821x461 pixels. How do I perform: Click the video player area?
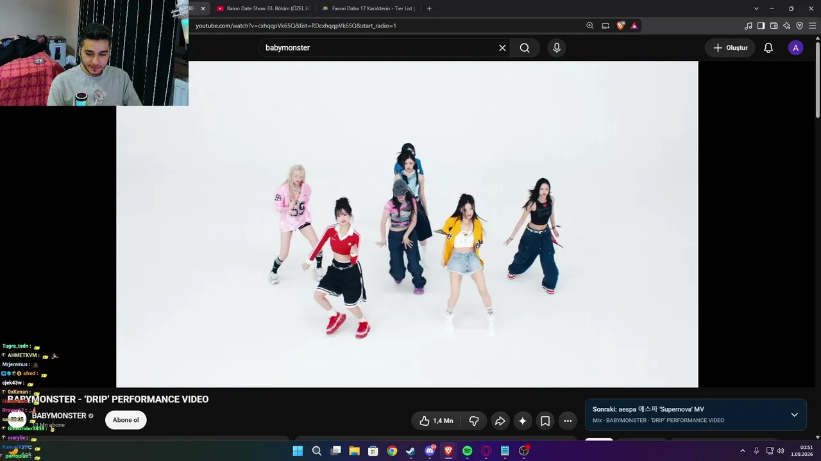click(407, 224)
